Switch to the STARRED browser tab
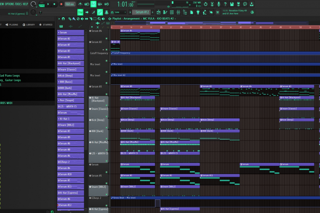Image resolution: width=320 pixels, height=213 pixels. pyautogui.click(x=46, y=24)
